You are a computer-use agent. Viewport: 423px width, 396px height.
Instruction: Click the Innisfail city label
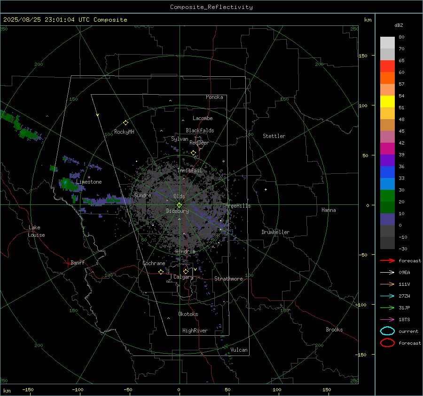point(190,170)
